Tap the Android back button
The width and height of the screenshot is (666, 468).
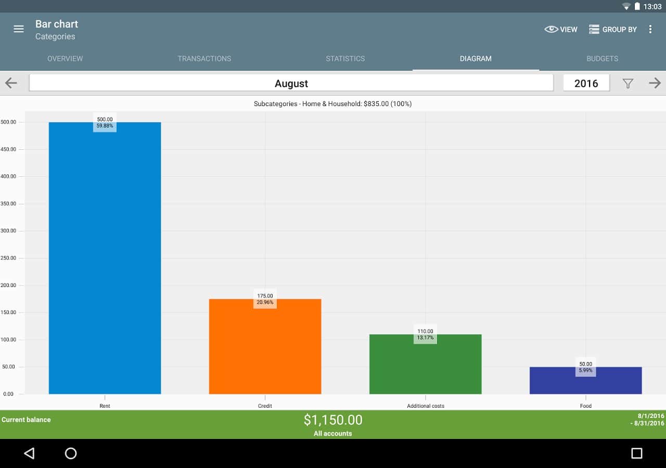pos(29,453)
